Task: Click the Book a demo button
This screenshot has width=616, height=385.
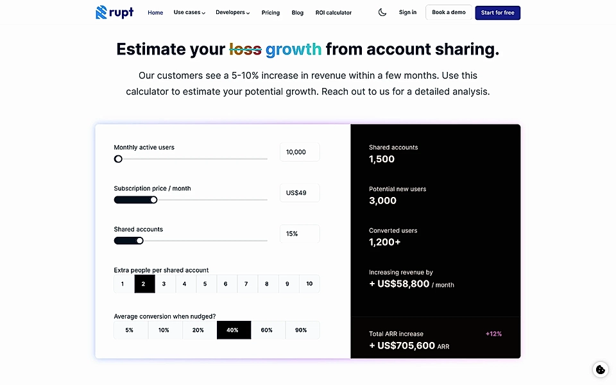Action: point(448,12)
